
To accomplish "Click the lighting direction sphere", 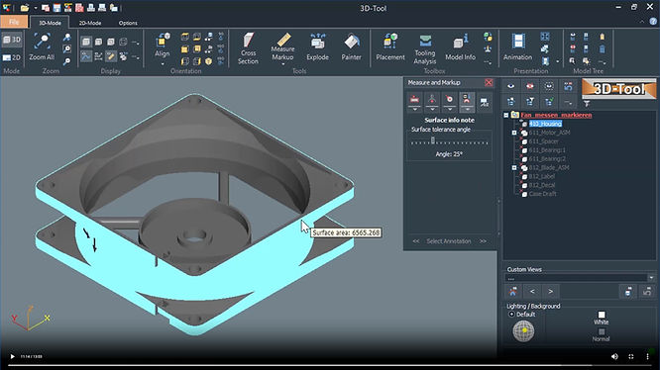I will tap(523, 331).
